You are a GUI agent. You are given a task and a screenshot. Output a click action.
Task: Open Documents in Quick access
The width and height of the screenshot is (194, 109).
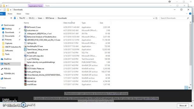pos(10,36)
